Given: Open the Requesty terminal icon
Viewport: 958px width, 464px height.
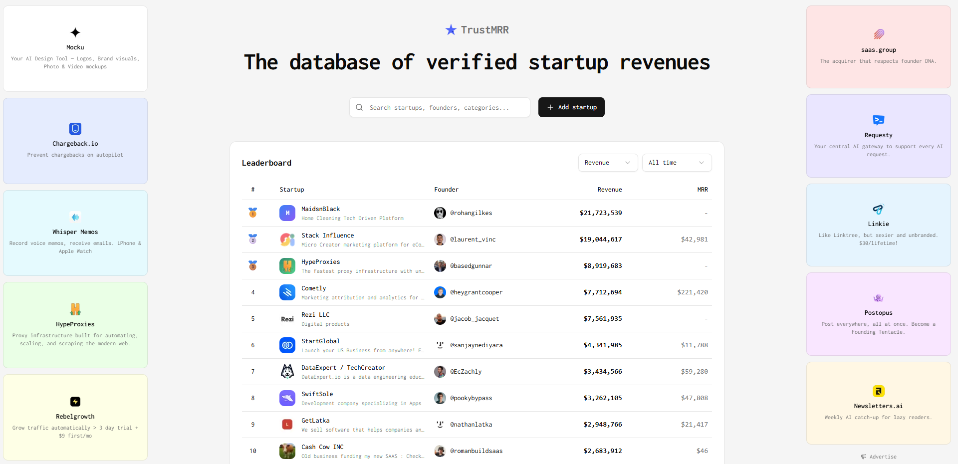Looking at the screenshot, I should pyautogui.click(x=879, y=120).
